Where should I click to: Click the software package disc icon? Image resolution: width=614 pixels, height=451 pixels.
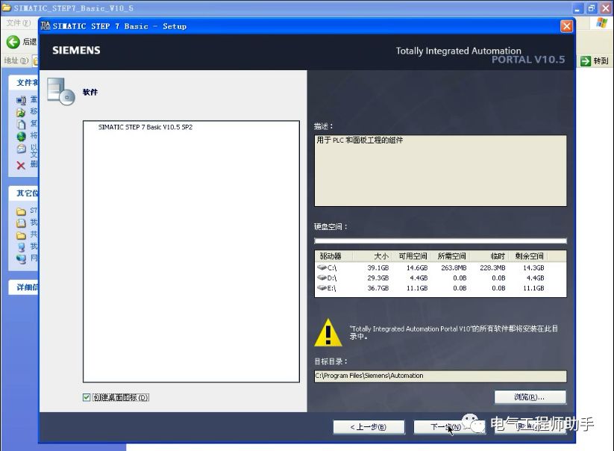pos(60,92)
